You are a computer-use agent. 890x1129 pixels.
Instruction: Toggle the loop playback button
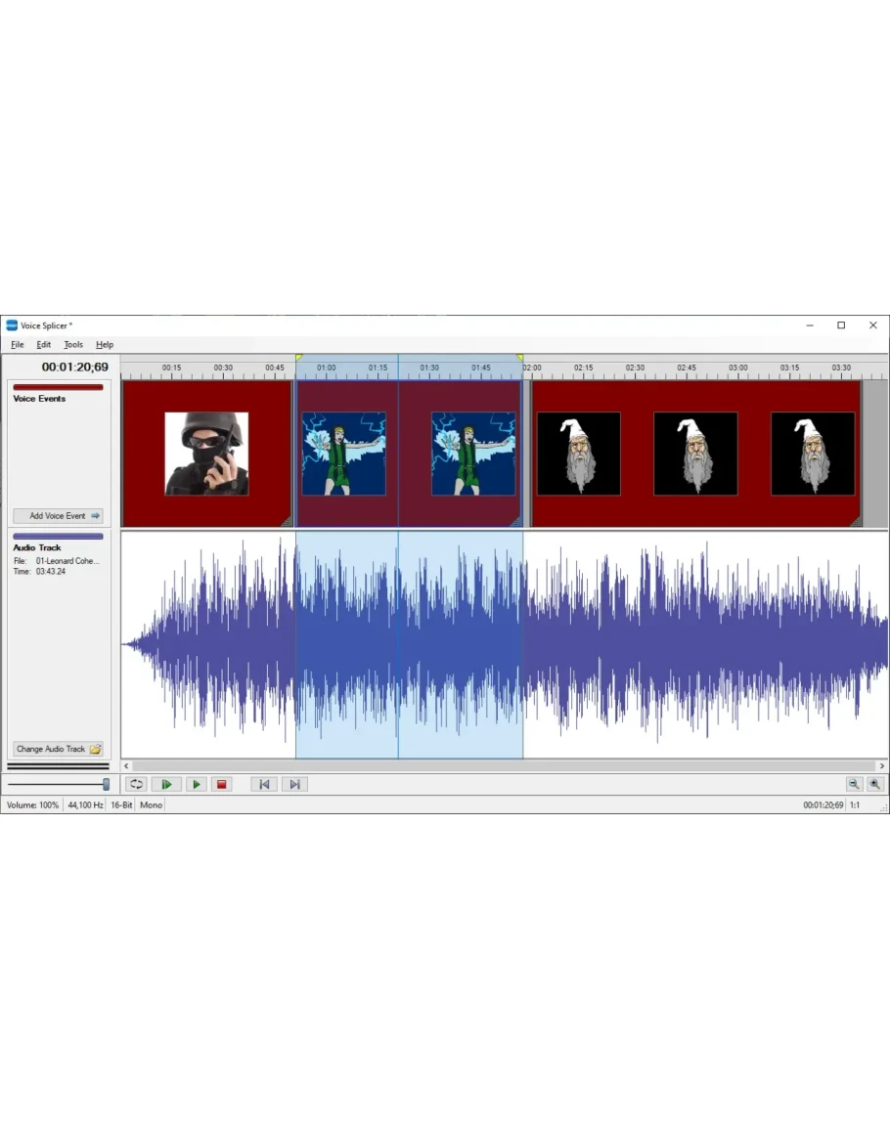click(x=136, y=784)
